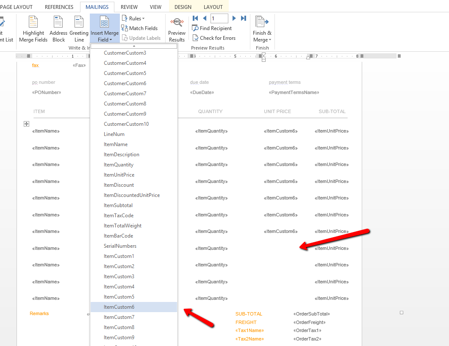Open Address Block tool
This screenshot has height=346, width=449.
point(58,29)
